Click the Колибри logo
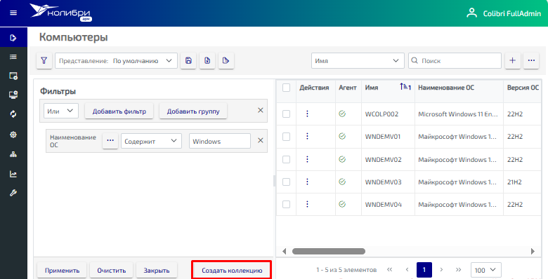The image size is (548, 279). click(x=60, y=13)
